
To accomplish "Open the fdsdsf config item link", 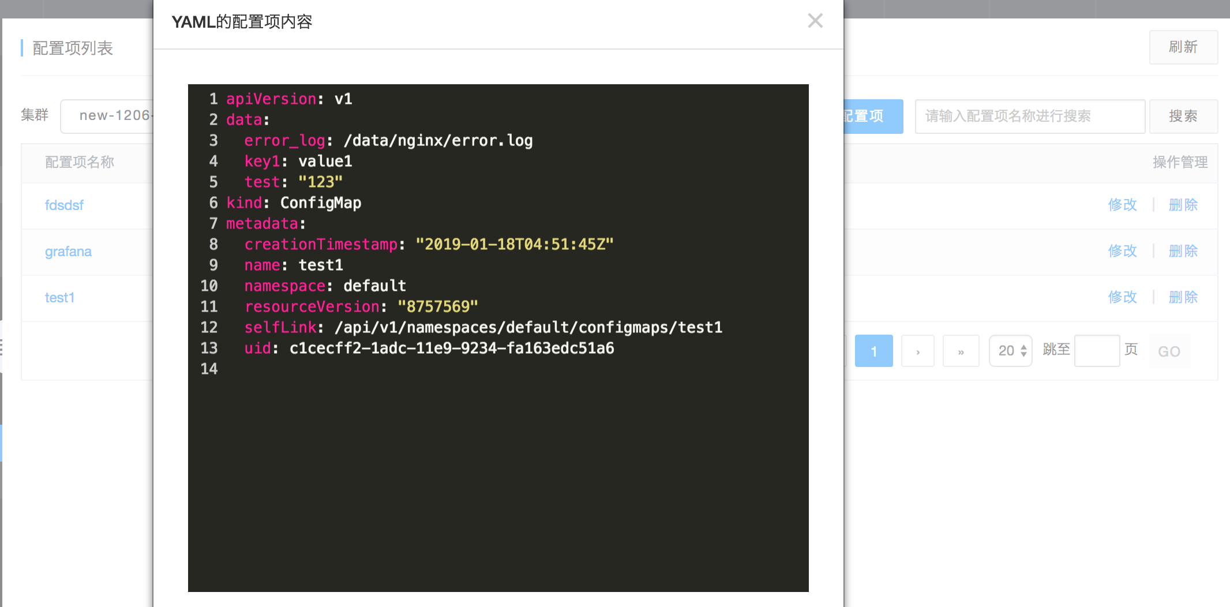I will point(64,205).
